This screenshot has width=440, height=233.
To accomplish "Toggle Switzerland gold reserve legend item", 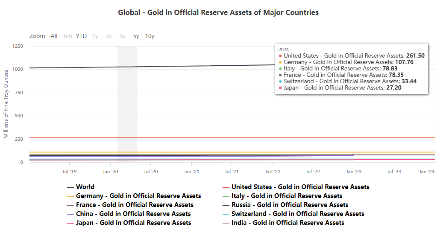I will coord(298,214).
